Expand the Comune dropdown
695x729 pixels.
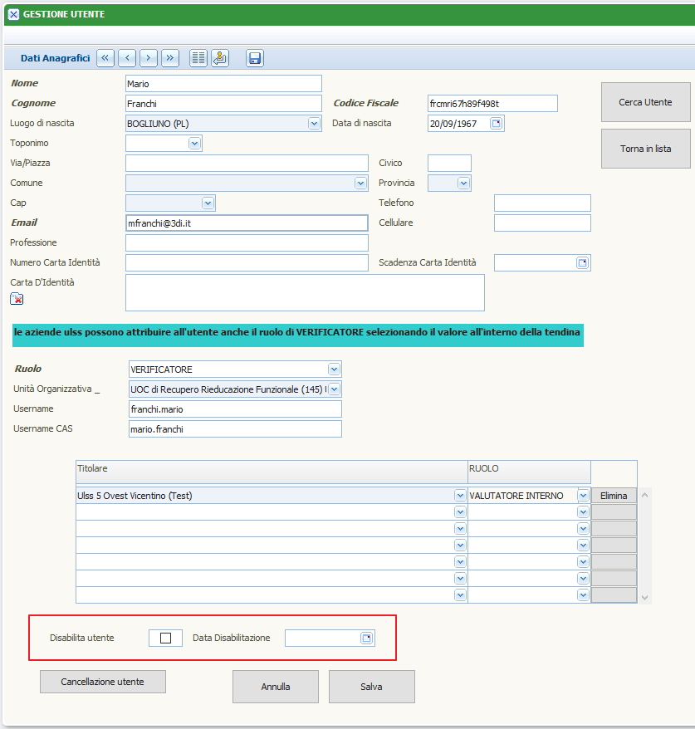coord(360,183)
